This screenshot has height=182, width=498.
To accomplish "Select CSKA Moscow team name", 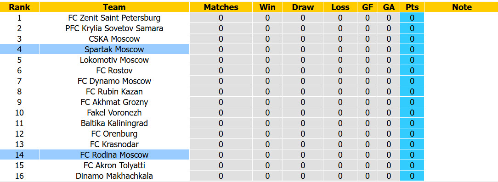I will (x=114, y=39).
